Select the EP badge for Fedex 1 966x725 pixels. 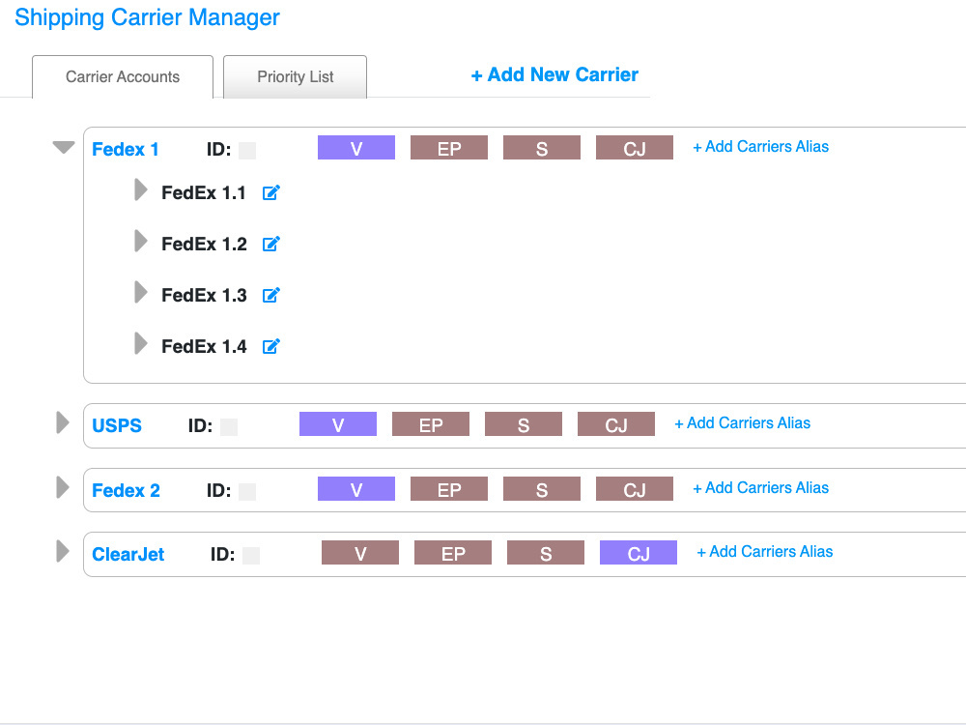click(449, 147)
